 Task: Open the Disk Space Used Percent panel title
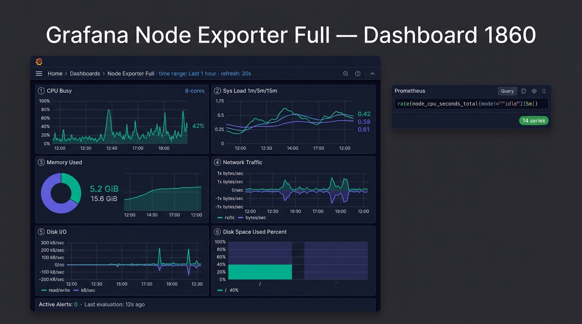255,232
